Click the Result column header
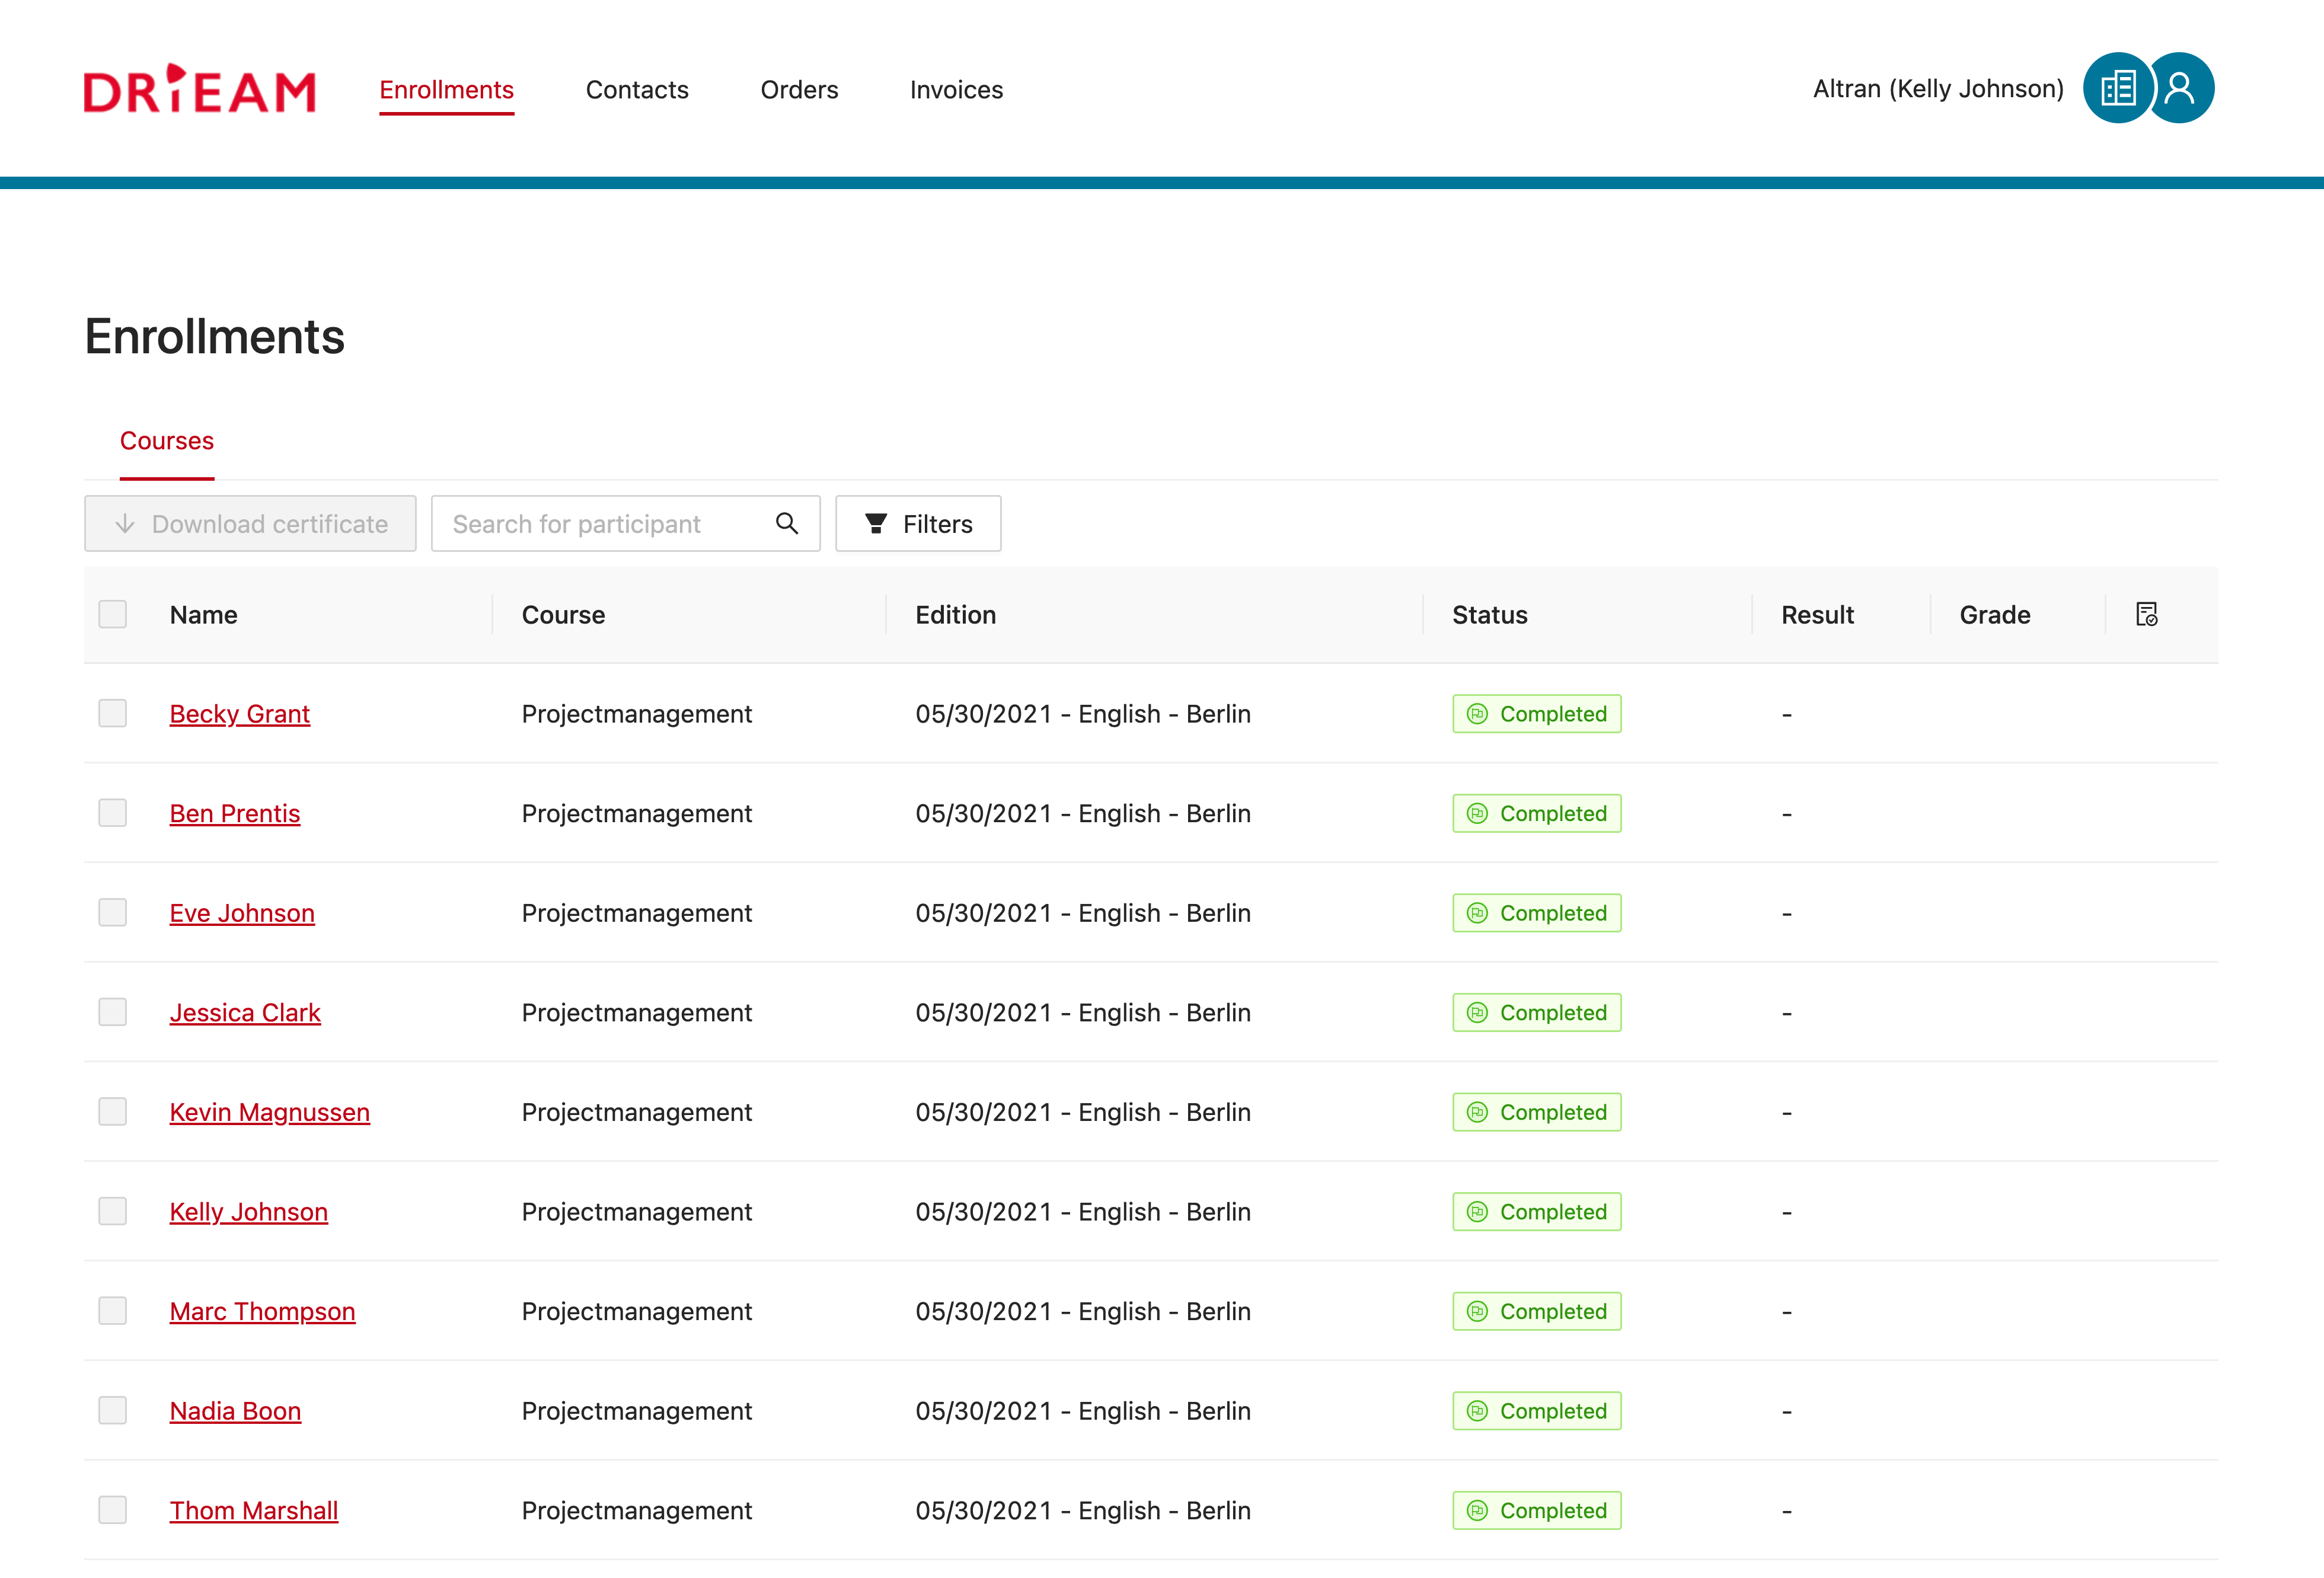Viewport: 2324px width, 1578px height. pos(1817,615)
